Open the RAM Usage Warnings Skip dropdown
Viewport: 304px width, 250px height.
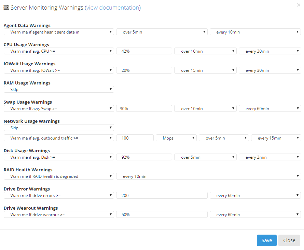pos(59,90)
